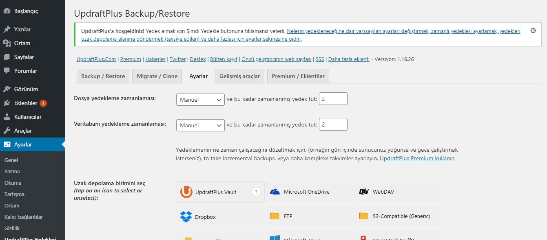This screenshot has height=240, width=547.
Task: Click the Premium link in header links
Action: pyautogui.click(x=131, y=59)
